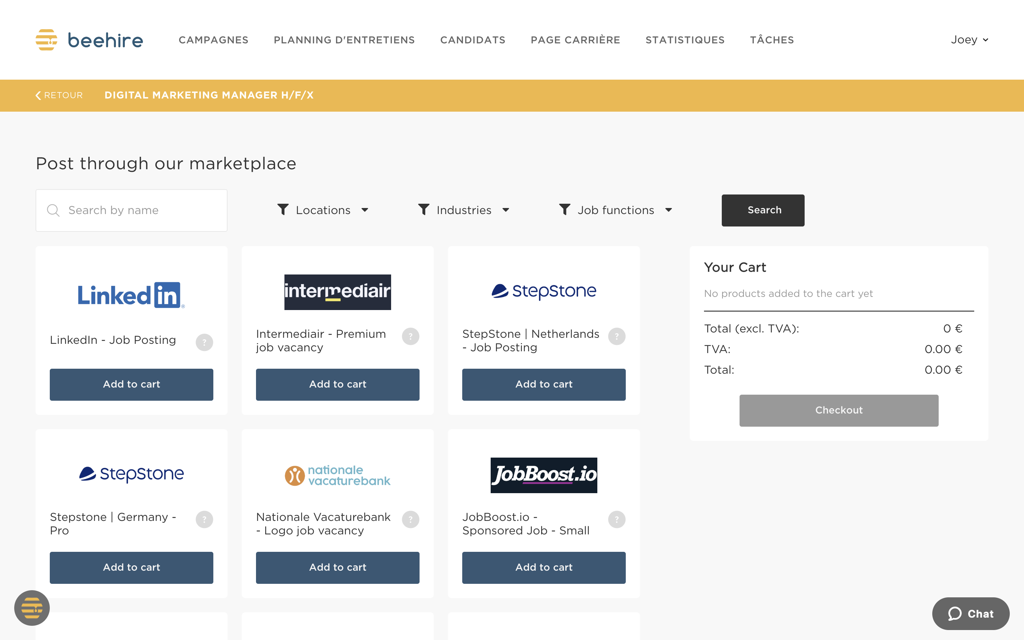Click the round beehive widget icon bottom-left

(32, 608)
